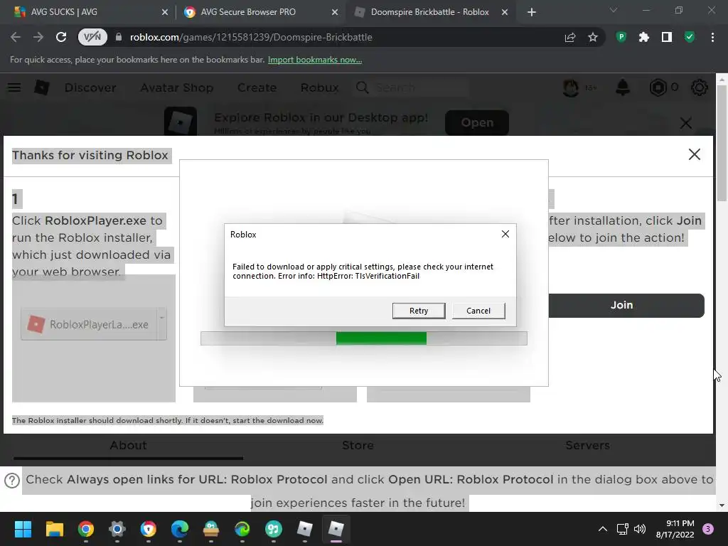Close the Doomspire Brickbattle tab

505,12
